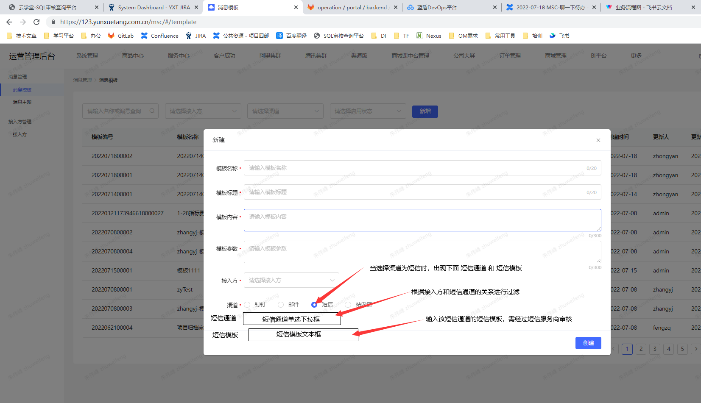Open the OM需求 bookmark folder
This screenshot has width=701, height=403.
[463, 36]
